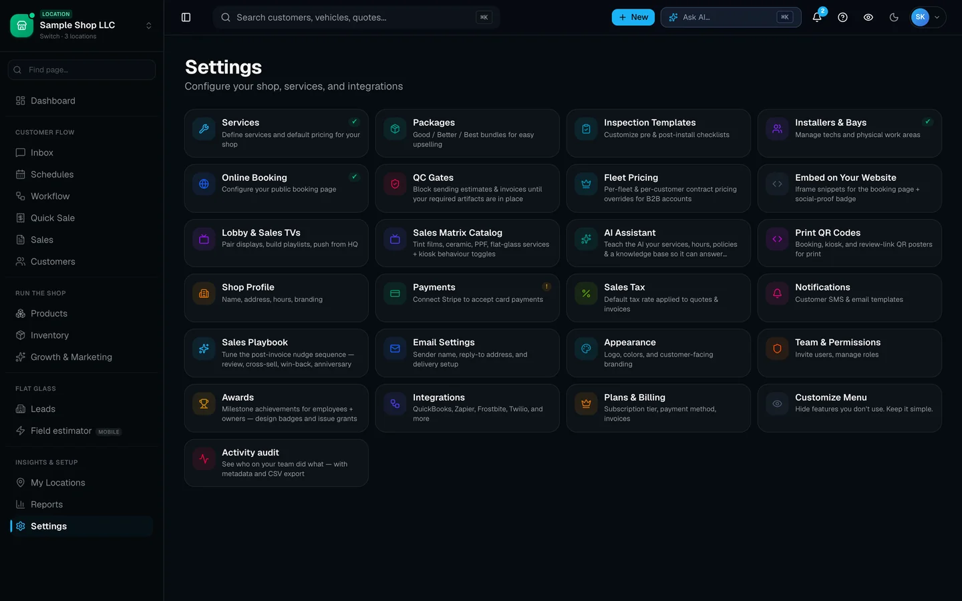Click the Appearance palette icon
This screenshot has width=962, height=601.
click(586, 349)
